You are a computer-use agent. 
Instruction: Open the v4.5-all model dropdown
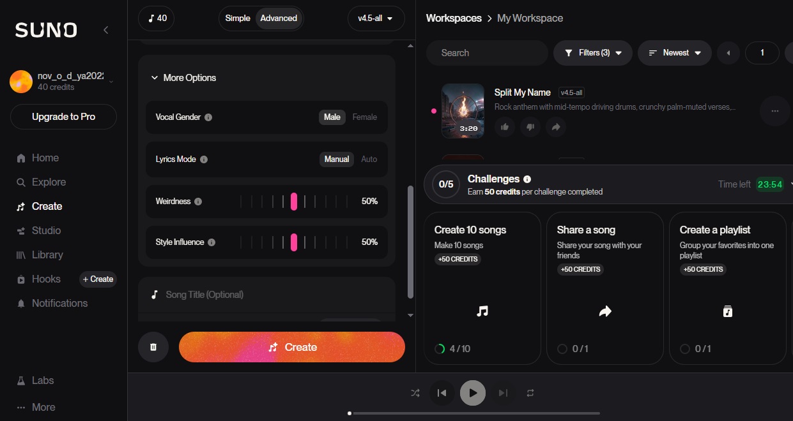coord(376,18)
